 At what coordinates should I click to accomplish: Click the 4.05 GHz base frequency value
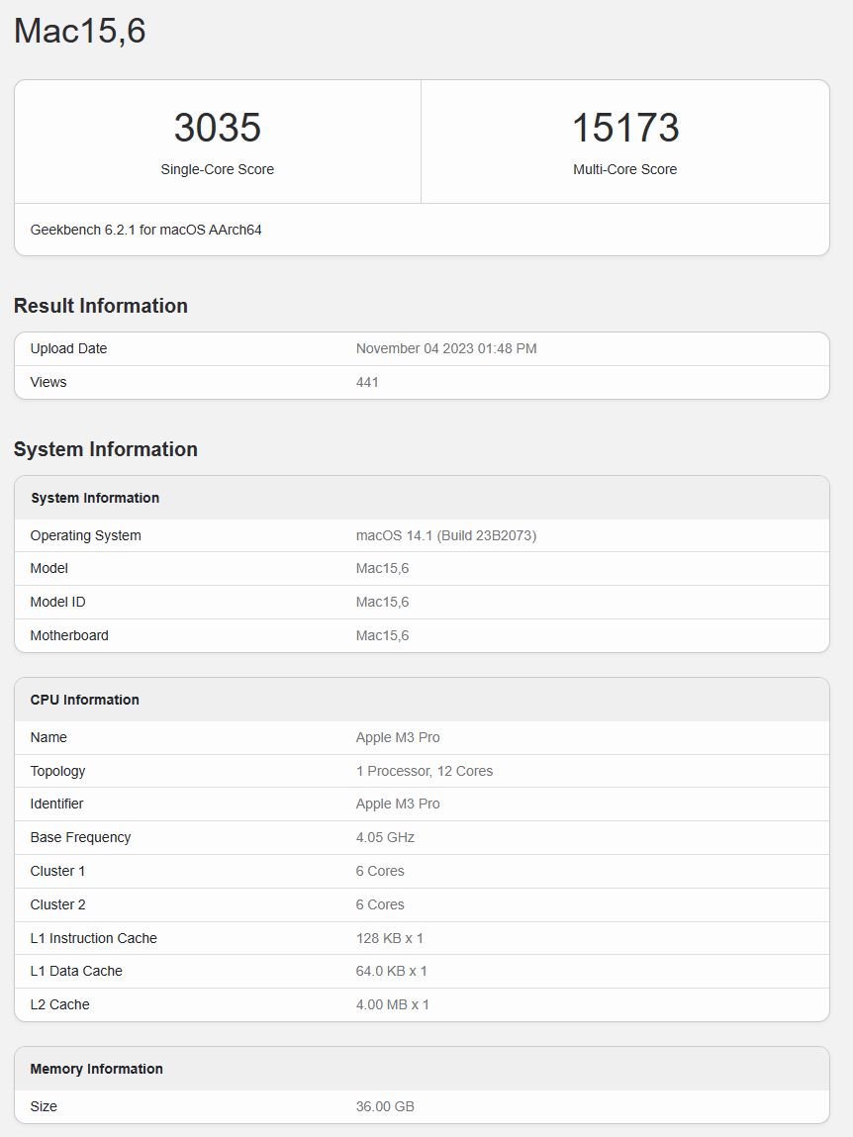tap(385, 837)
